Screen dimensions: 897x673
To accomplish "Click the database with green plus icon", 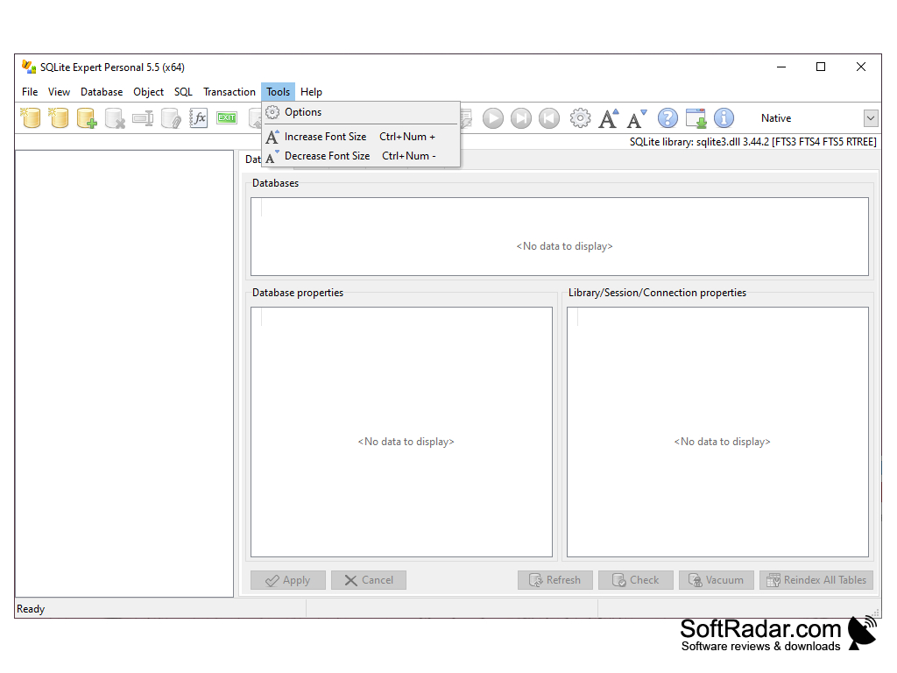I will click(x=87, y=118).
